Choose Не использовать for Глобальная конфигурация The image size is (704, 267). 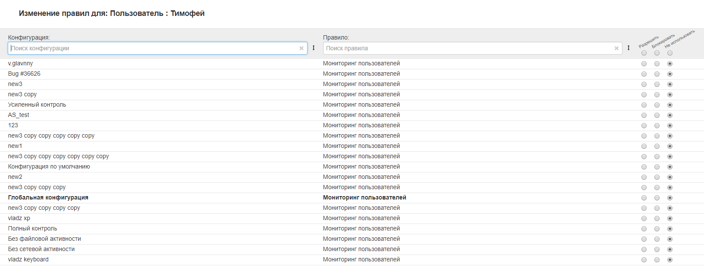pyautogui.click(x=670, y=198)
